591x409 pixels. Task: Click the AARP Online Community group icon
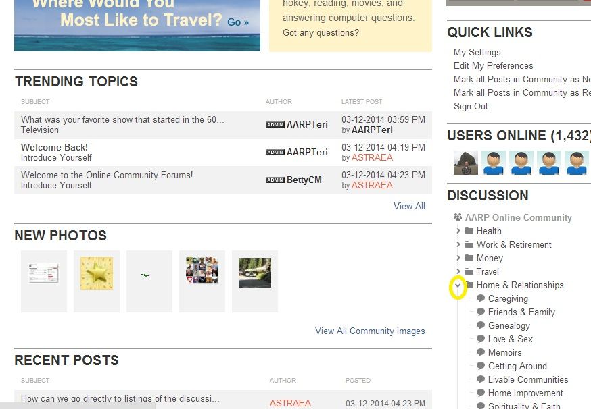pos(458,217)
